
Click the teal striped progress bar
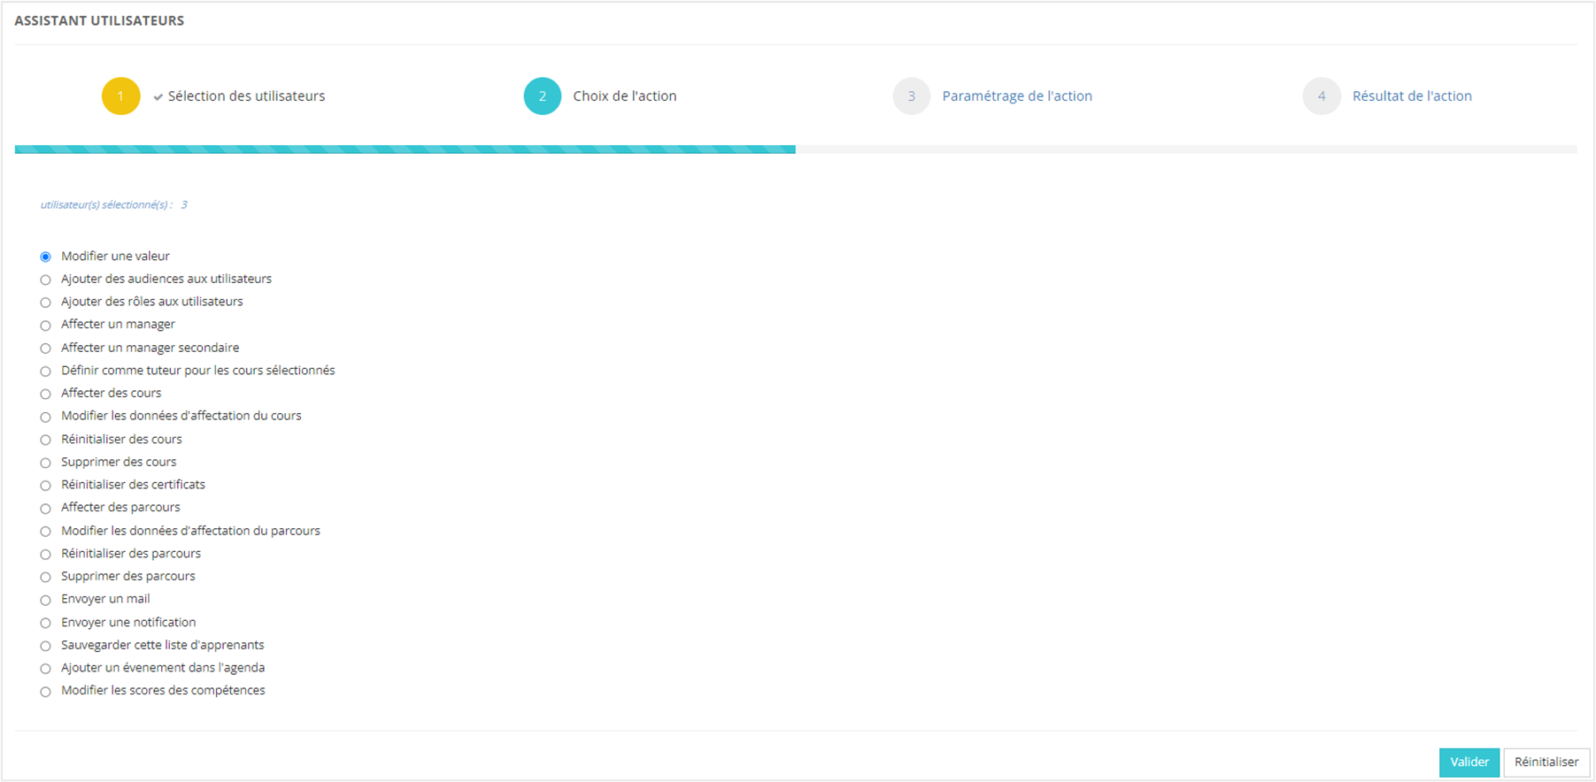tap(405, 149)
